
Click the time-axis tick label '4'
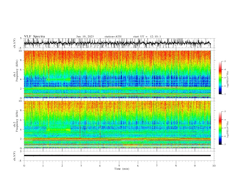pos(100,166)
